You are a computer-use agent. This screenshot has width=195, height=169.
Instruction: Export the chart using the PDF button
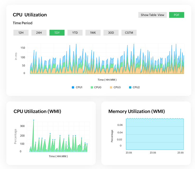point(176,15)
